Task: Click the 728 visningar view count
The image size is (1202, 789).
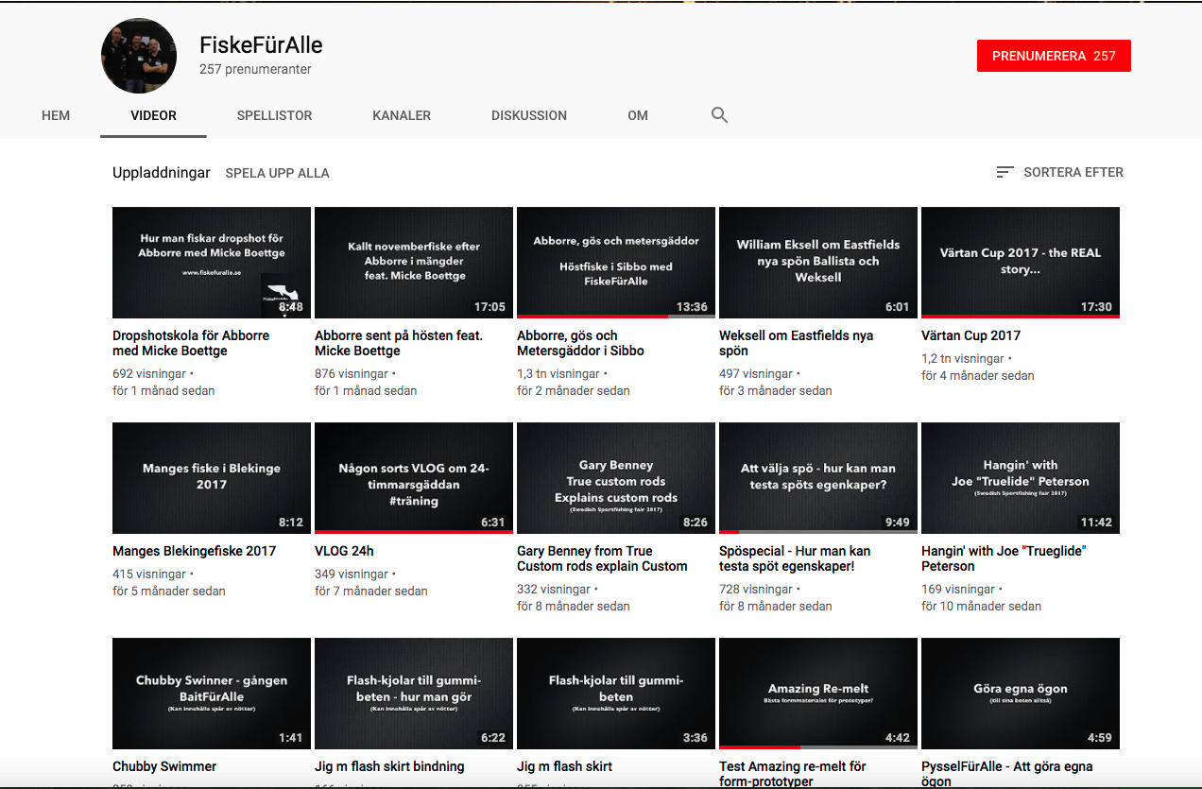Action: [x=756, y=589]
